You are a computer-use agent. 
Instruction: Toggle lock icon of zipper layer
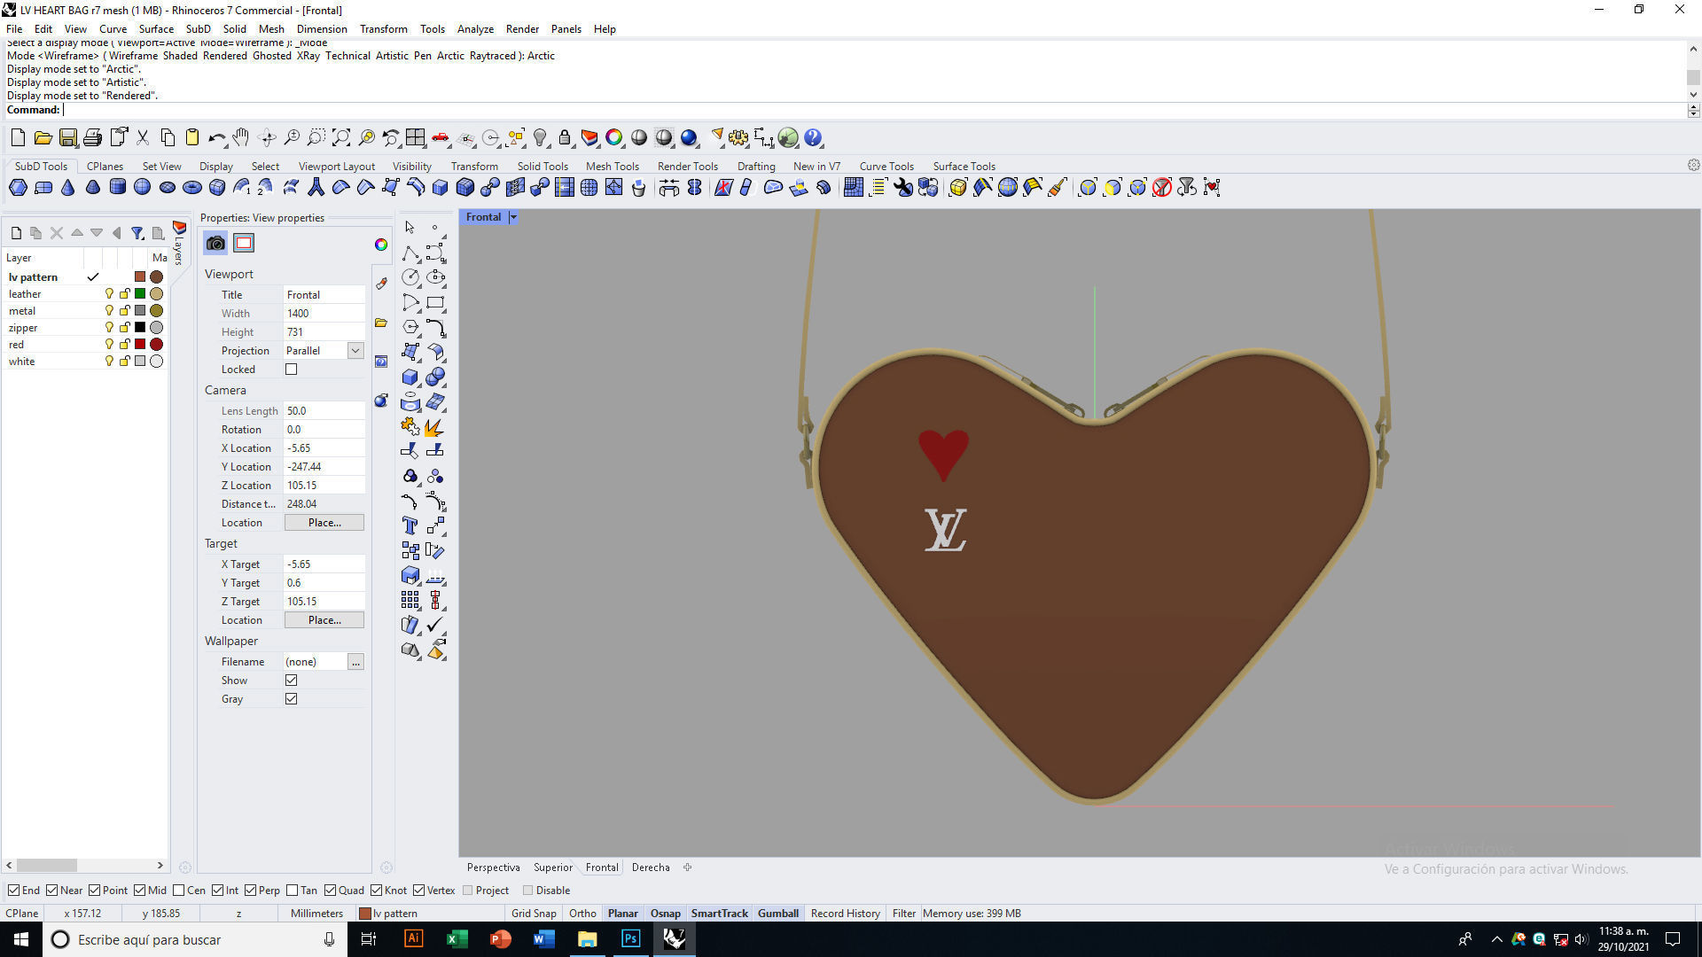[125, 328]
